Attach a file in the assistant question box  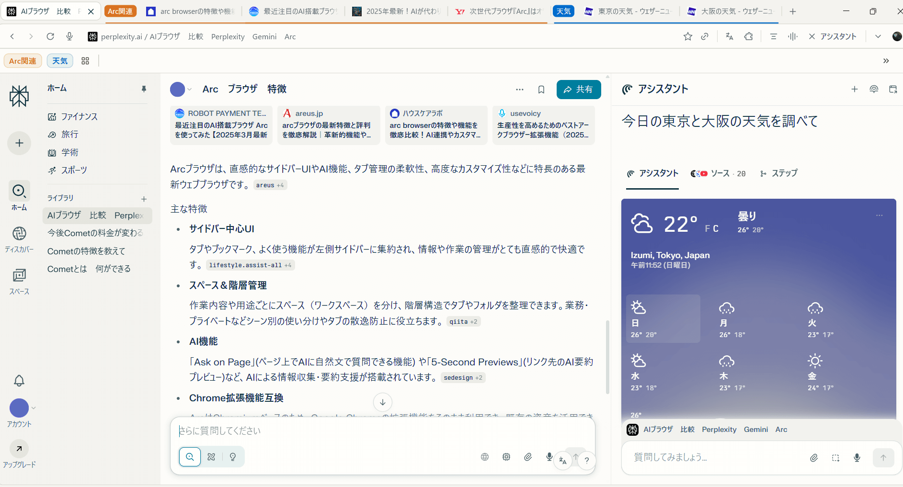coord(813,458)
